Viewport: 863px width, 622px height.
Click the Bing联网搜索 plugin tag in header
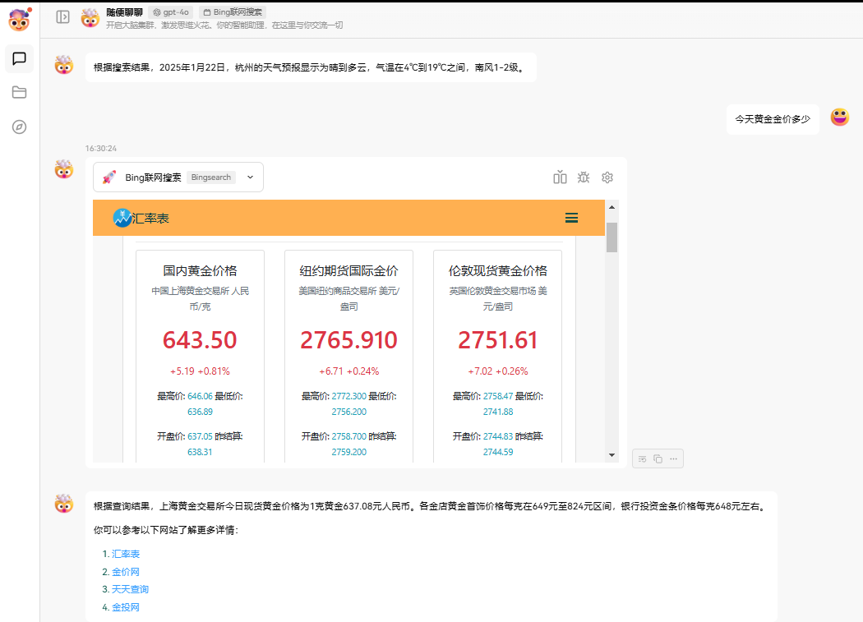click(x=233, y=12)
